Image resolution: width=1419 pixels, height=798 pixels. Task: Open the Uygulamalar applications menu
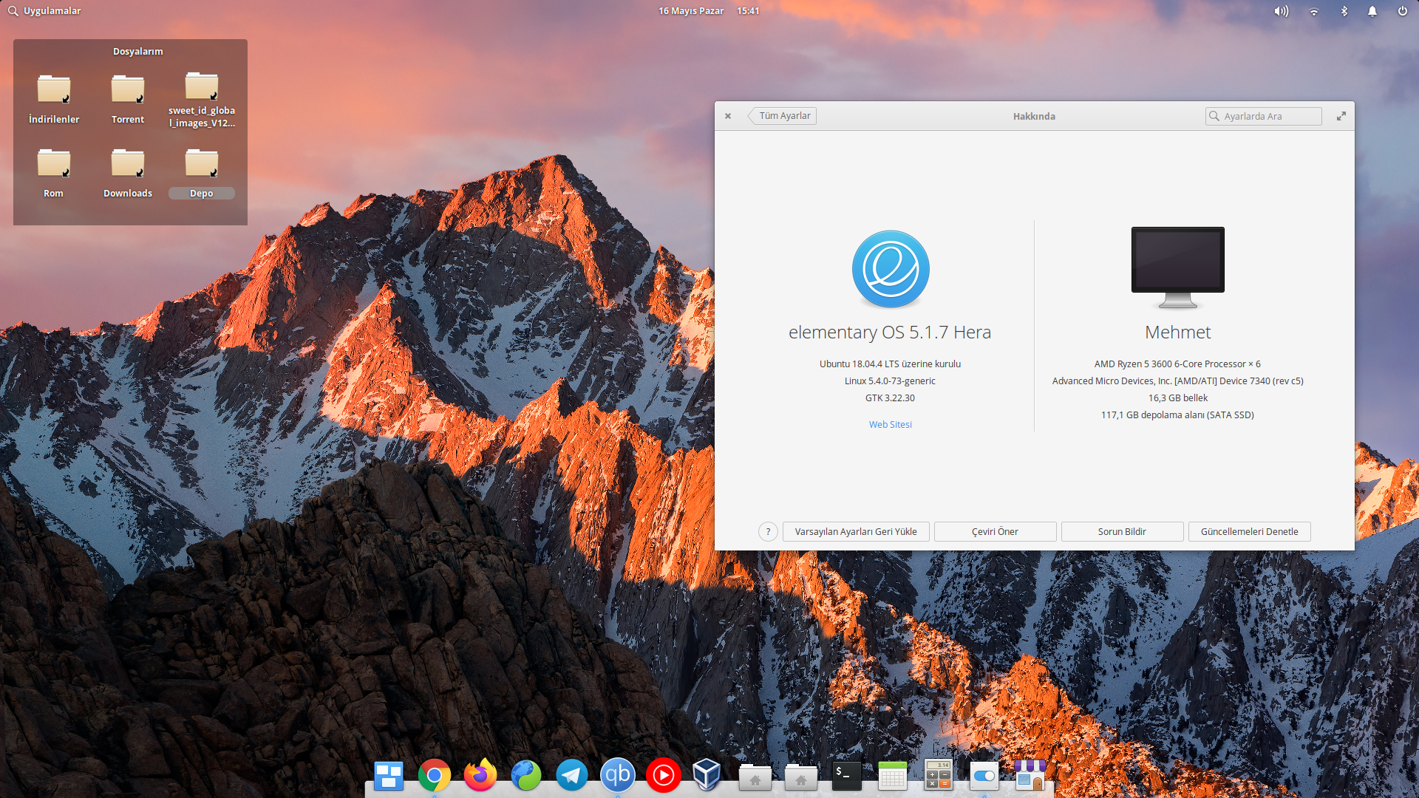pos(44,11)
